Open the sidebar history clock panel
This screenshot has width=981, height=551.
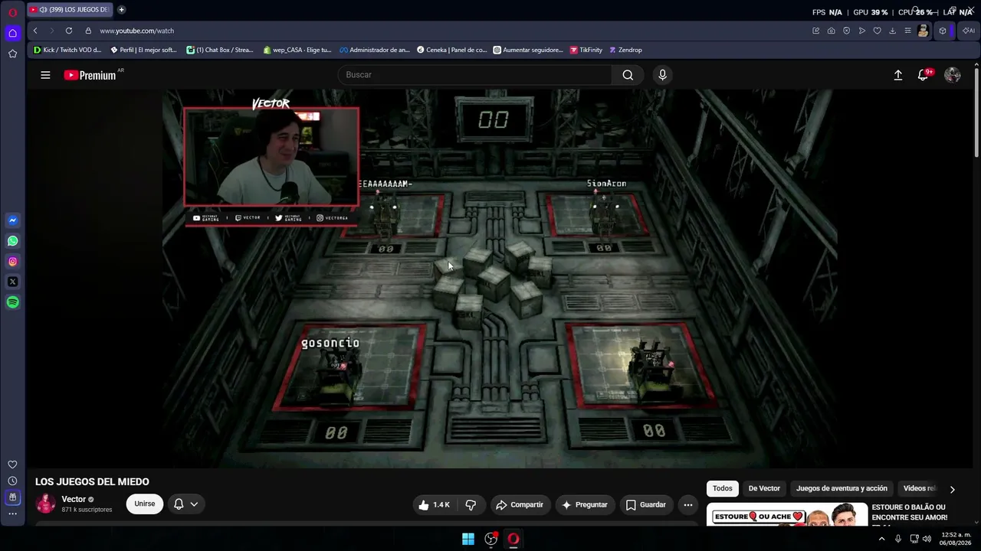(x=12, y=481)
